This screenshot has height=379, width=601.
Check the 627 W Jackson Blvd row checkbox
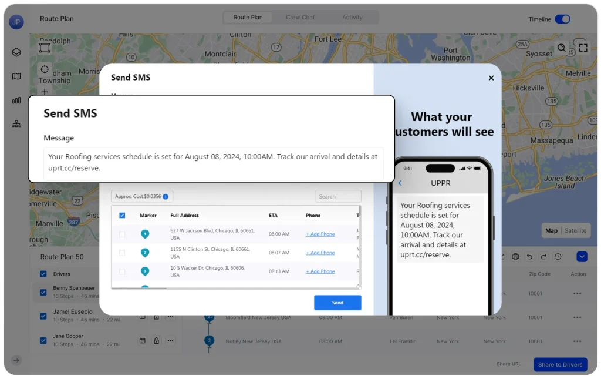122,234
